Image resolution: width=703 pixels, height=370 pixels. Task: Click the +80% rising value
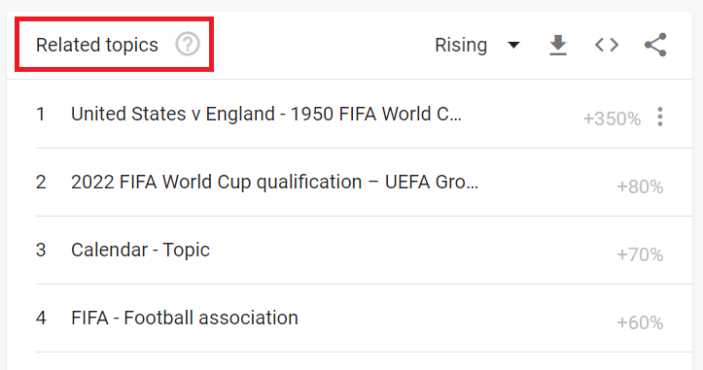[640, 186]
